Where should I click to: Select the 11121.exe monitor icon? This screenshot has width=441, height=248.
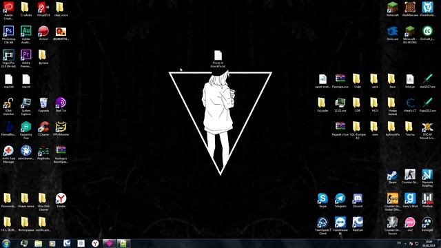340,104
